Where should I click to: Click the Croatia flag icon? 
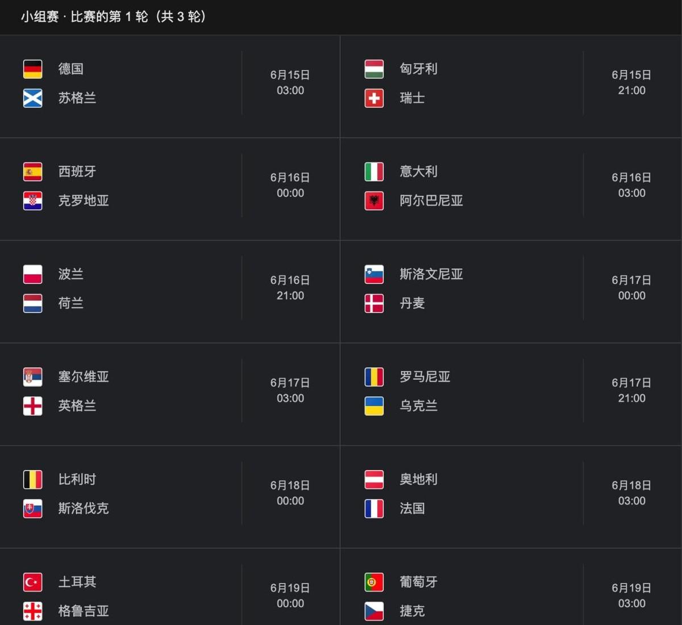click(32, 201)
